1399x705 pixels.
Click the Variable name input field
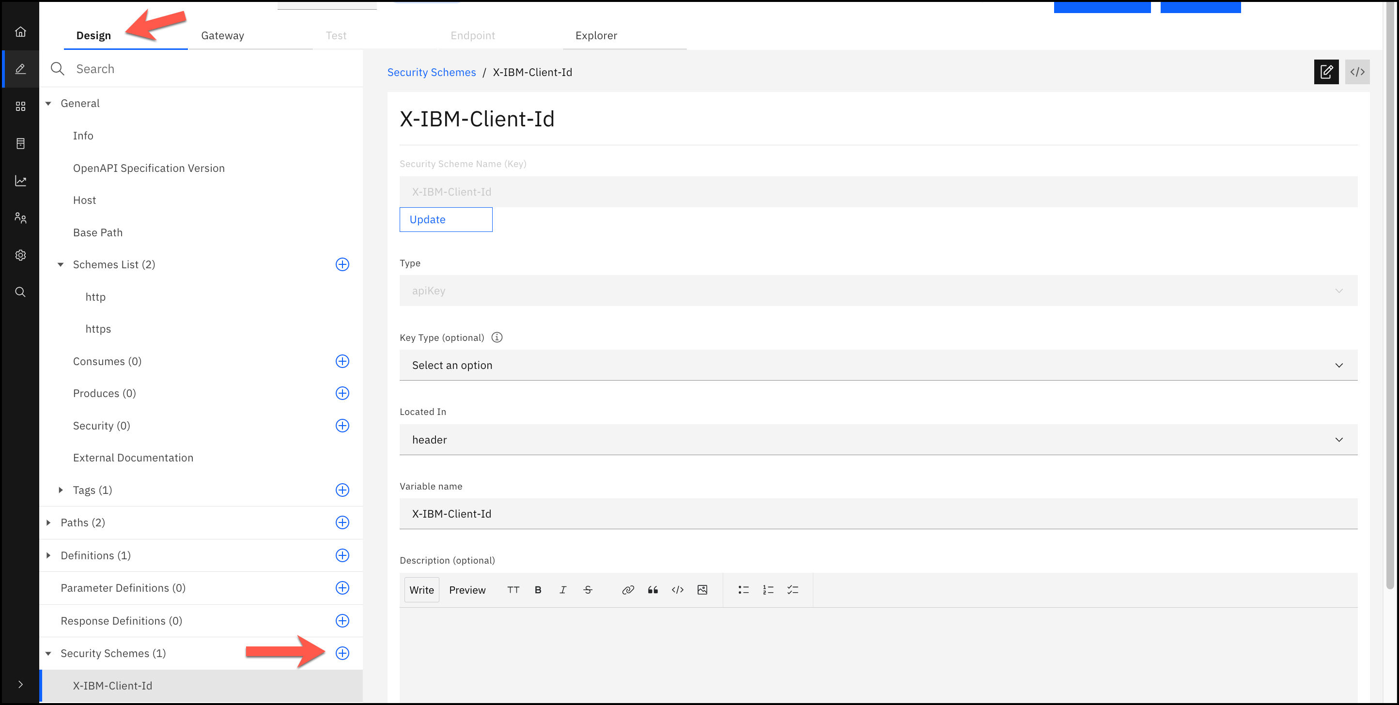[878, 513]
